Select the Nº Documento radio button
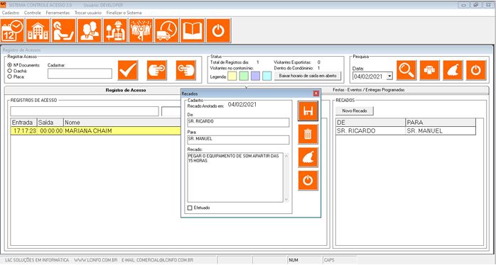This screenshot has width=496, height=265. (x=10, y=65)
